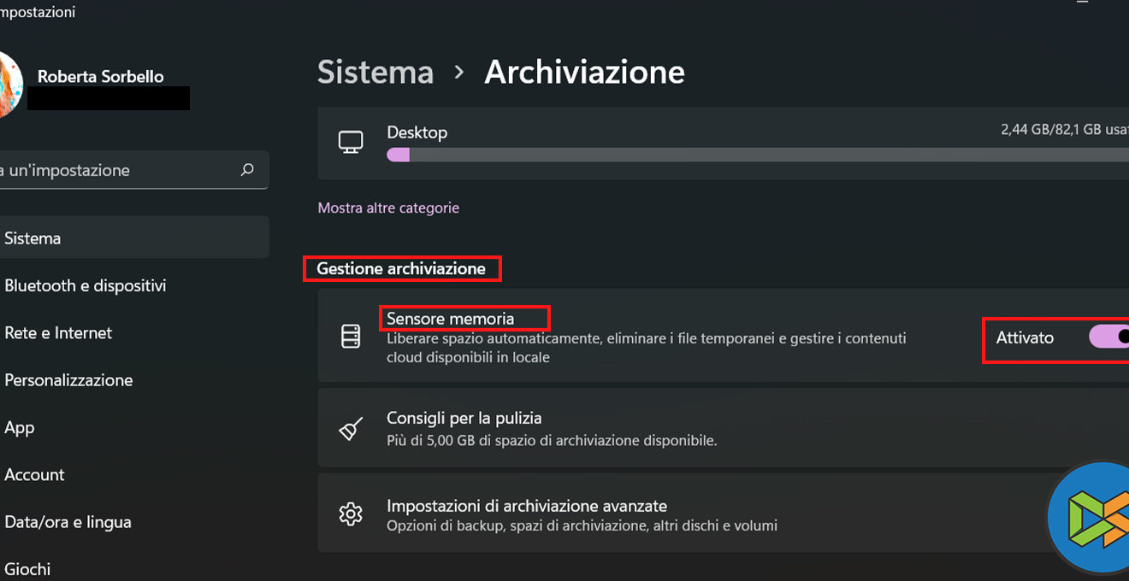
Task: Go to Rete e Internet
Action: click(58, 333)
